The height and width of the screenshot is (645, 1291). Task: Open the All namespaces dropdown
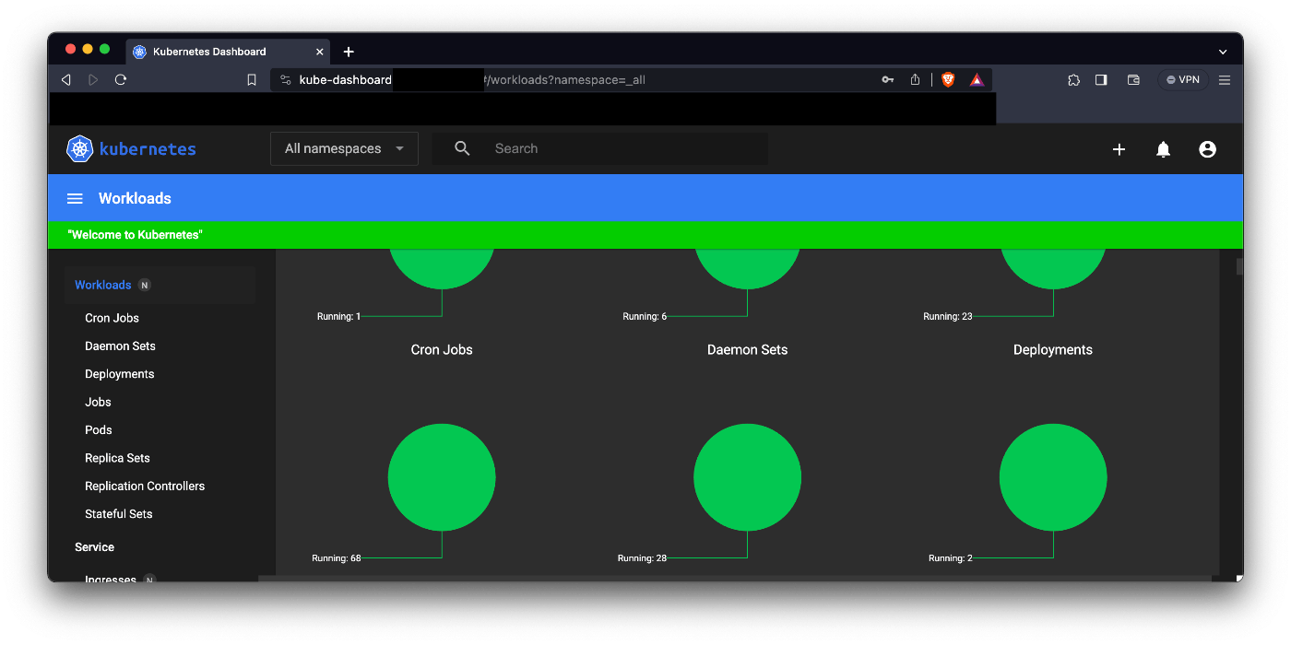coord(344,148)
